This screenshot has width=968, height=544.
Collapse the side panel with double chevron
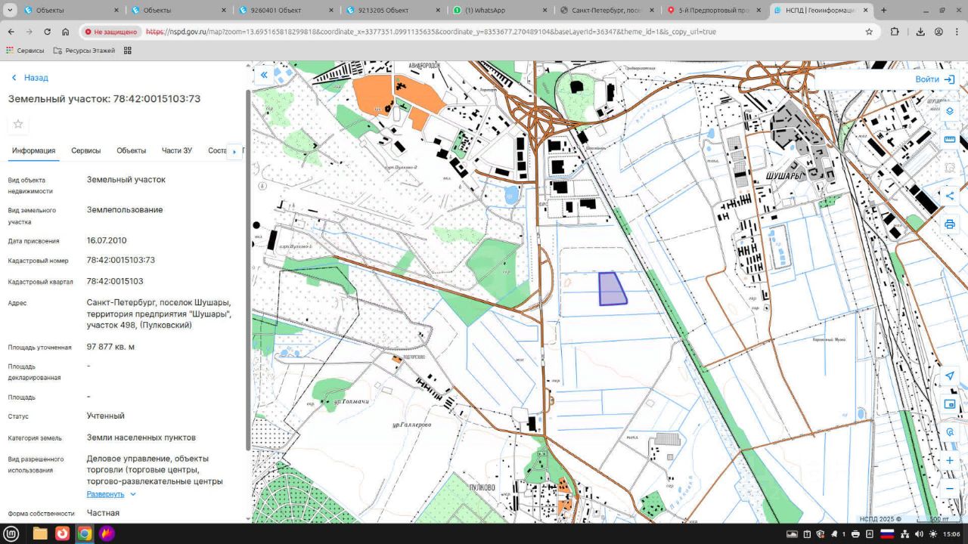click(x=264, y=75)
